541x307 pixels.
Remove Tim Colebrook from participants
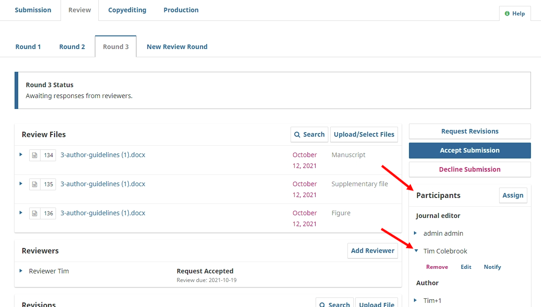437,267
